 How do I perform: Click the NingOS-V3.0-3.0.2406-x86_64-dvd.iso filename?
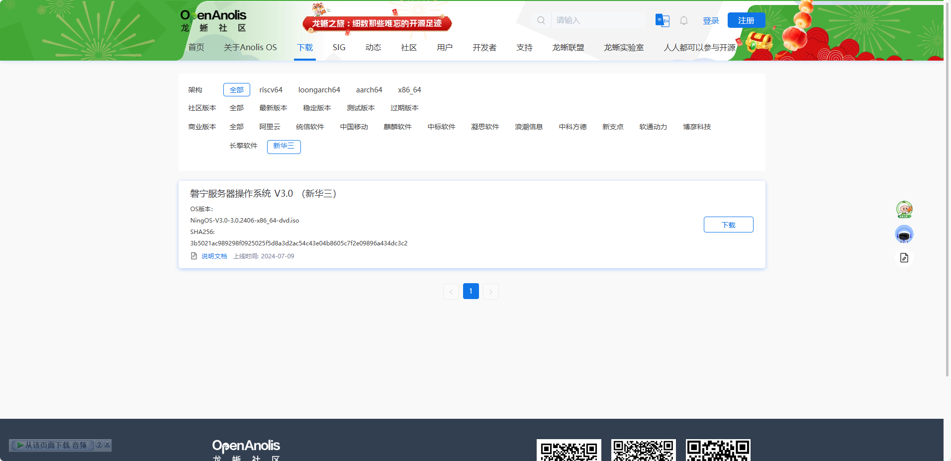[x=245, y=221]
